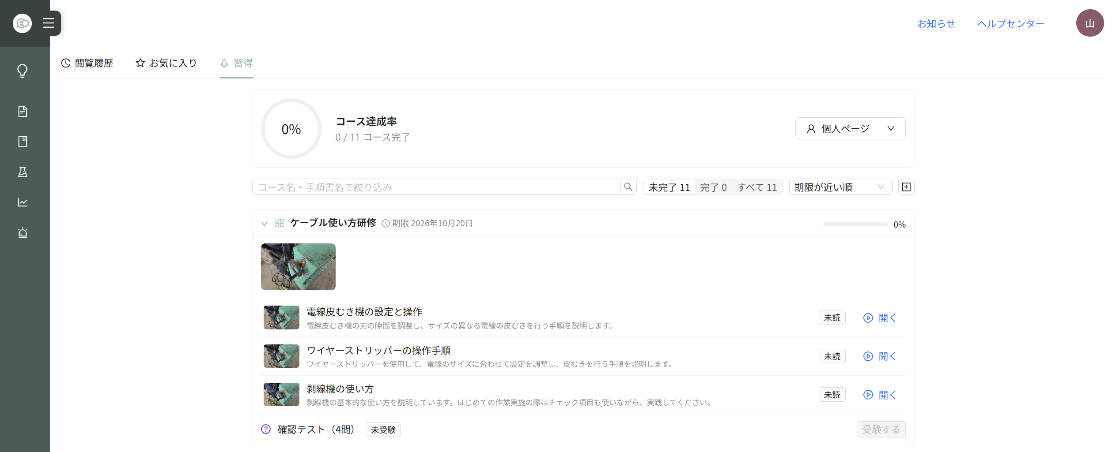Open the document sidebar icon
This screenshot has height=452, width=1116.
[23, 111]
